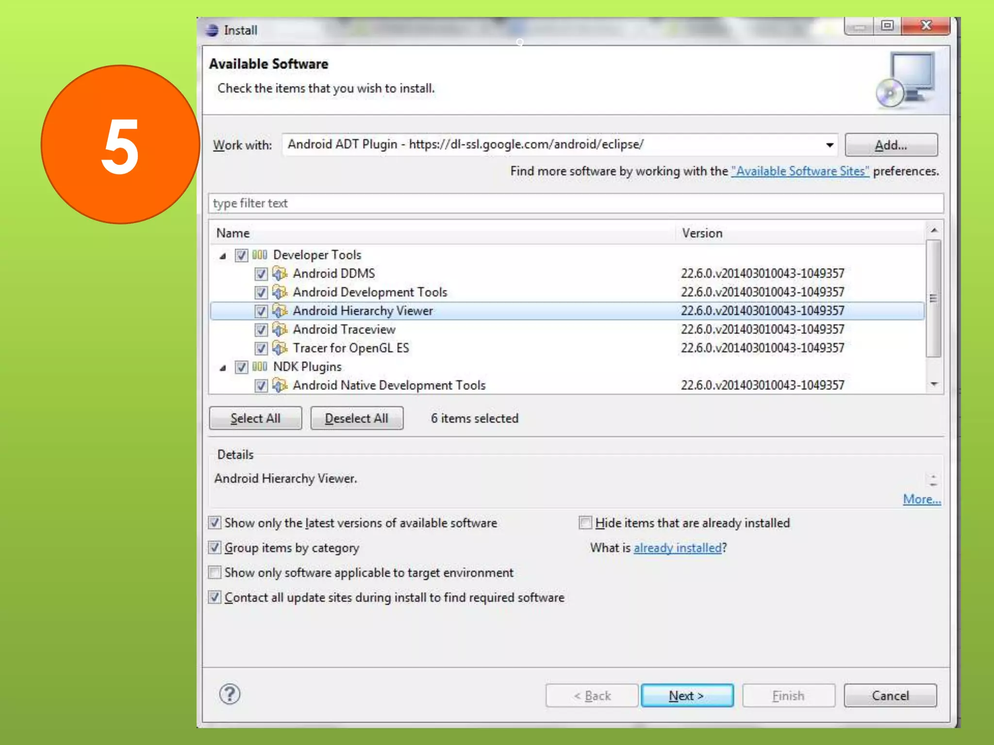Click the type filter text field

pyautogui.click(x=576, y=203)
